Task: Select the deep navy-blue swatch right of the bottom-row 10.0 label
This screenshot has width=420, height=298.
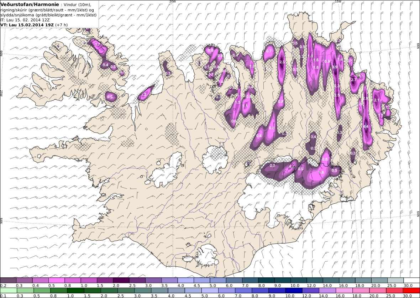Action: 294,291
